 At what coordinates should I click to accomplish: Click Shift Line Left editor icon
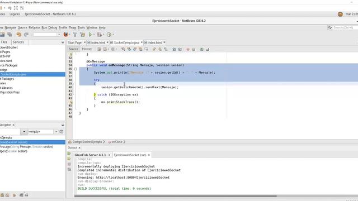point(174,49)
